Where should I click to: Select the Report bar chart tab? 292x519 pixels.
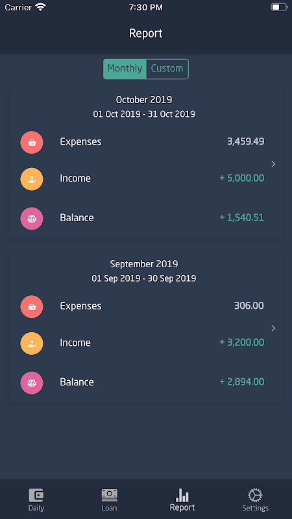pyautogui.click(x=182, y=500)
